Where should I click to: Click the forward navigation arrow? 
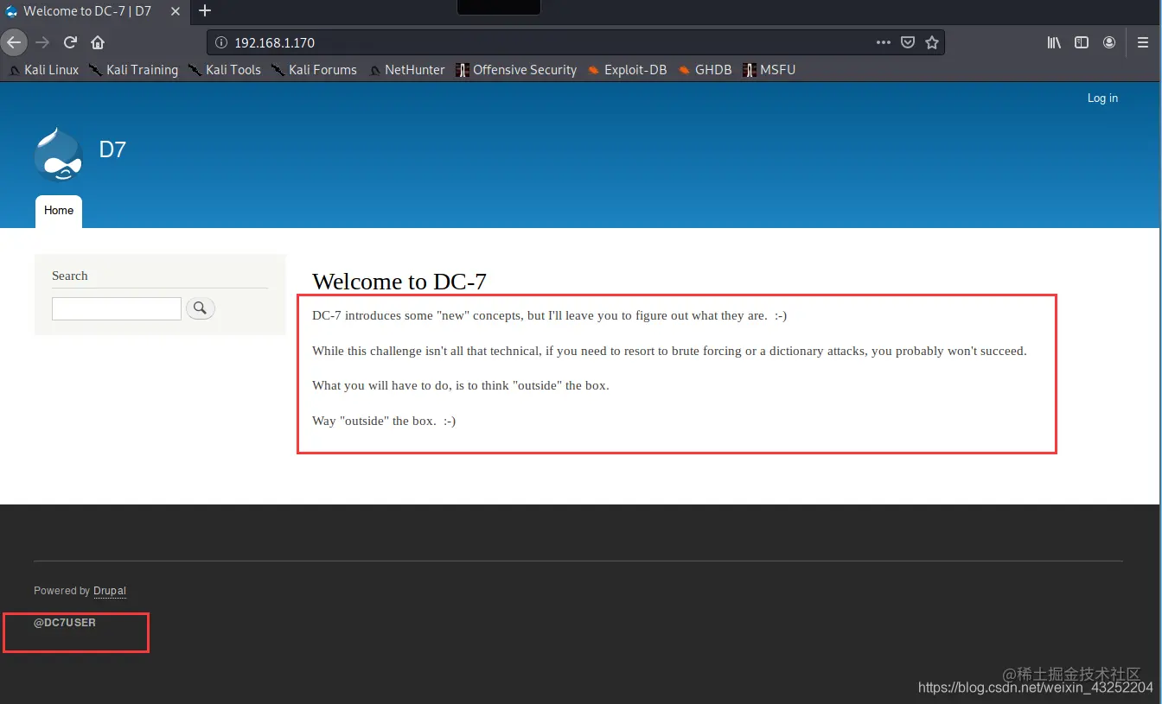42,42
